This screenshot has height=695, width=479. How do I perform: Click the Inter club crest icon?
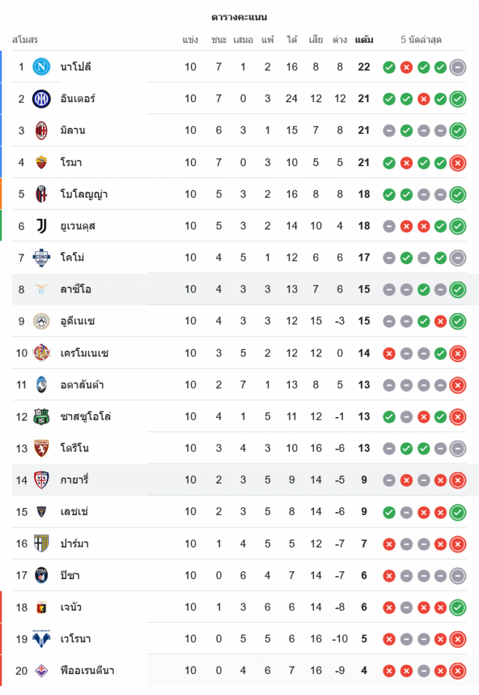pos(42,99)
